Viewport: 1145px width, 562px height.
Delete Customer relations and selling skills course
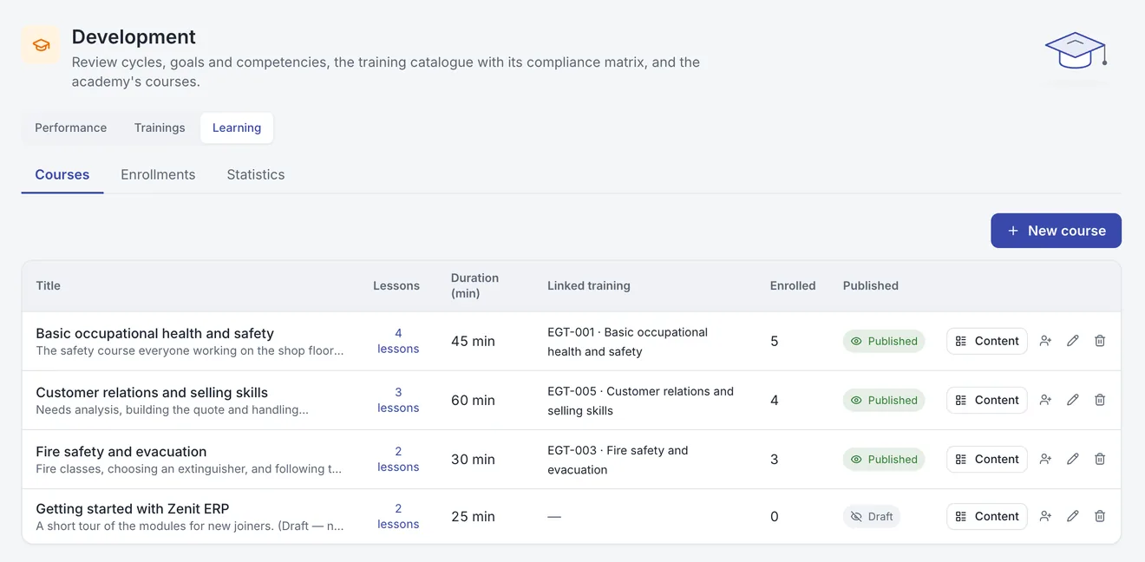[x=1100, y=400]
